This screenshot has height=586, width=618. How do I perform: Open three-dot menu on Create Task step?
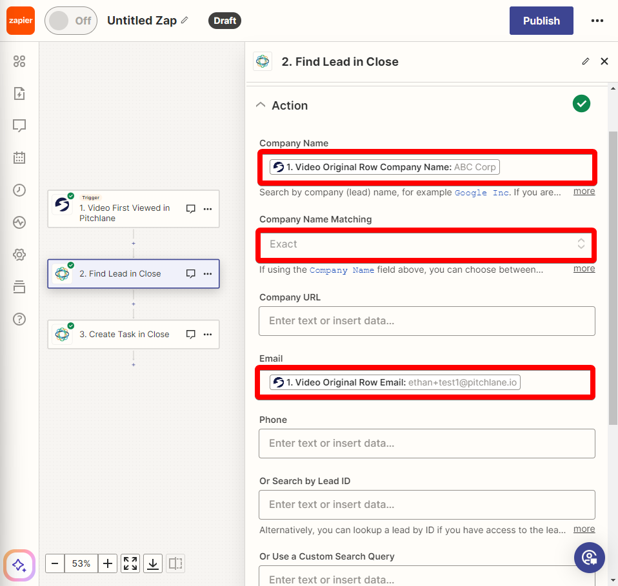tap(208, 335)
